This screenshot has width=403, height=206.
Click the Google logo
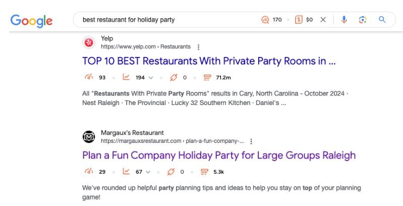tap(31, 20)
